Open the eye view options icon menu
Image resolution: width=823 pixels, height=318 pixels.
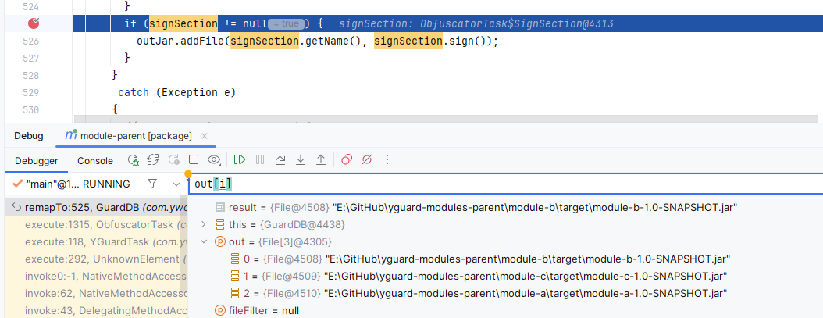point(213,160)
